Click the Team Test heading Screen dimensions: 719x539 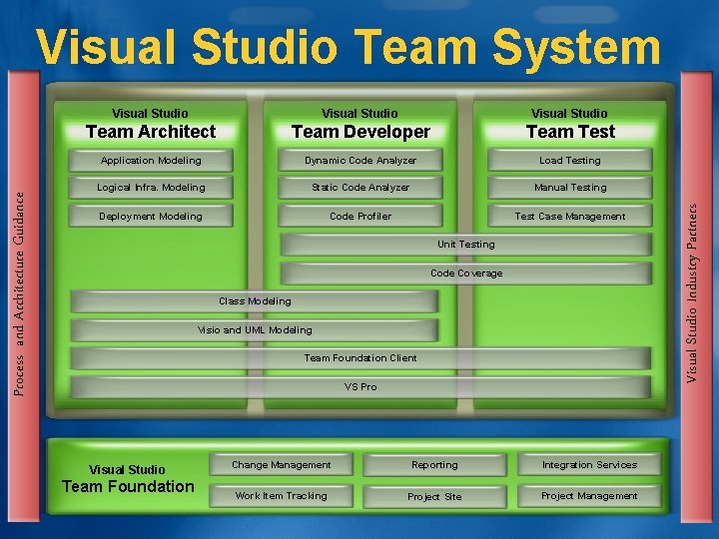570,132
